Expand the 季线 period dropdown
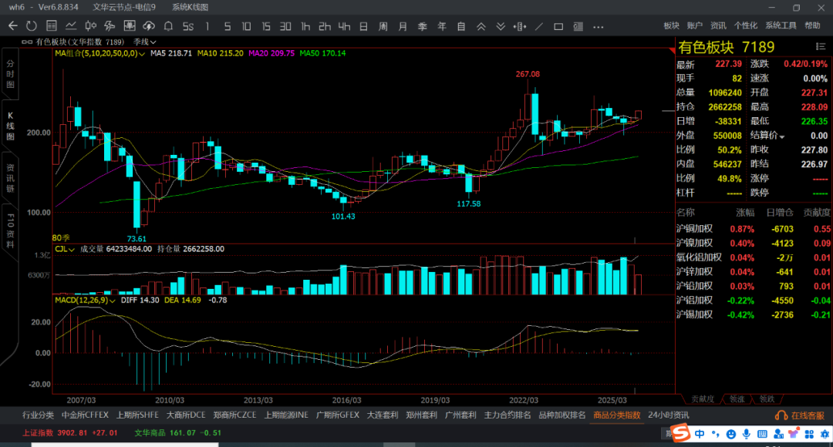Screen dimensions: 833x447 [x=153, y=42]
